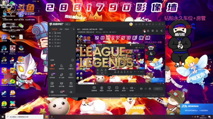
Task: Click 修改 button next to stream title
Action: click(x=101, y=29)
